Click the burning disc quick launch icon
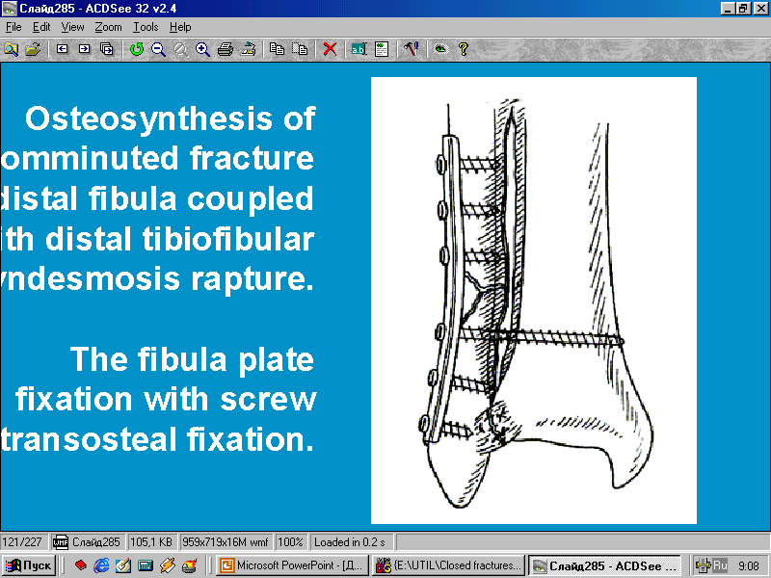This screenshot has width=771, height=578. [x=189, y=565]
